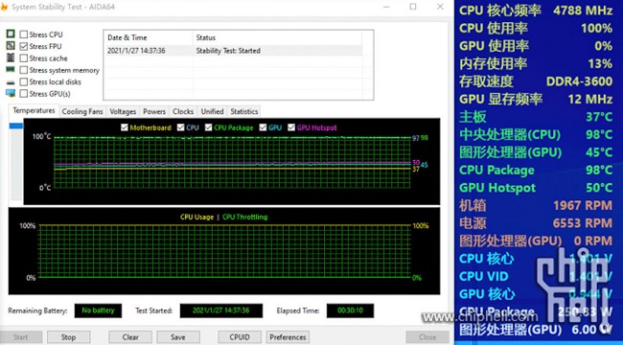The height and width of the screenshot is (345, 623).
Task: Click the CPU chip icon beside Stress CPU
Action: [11, 34]
